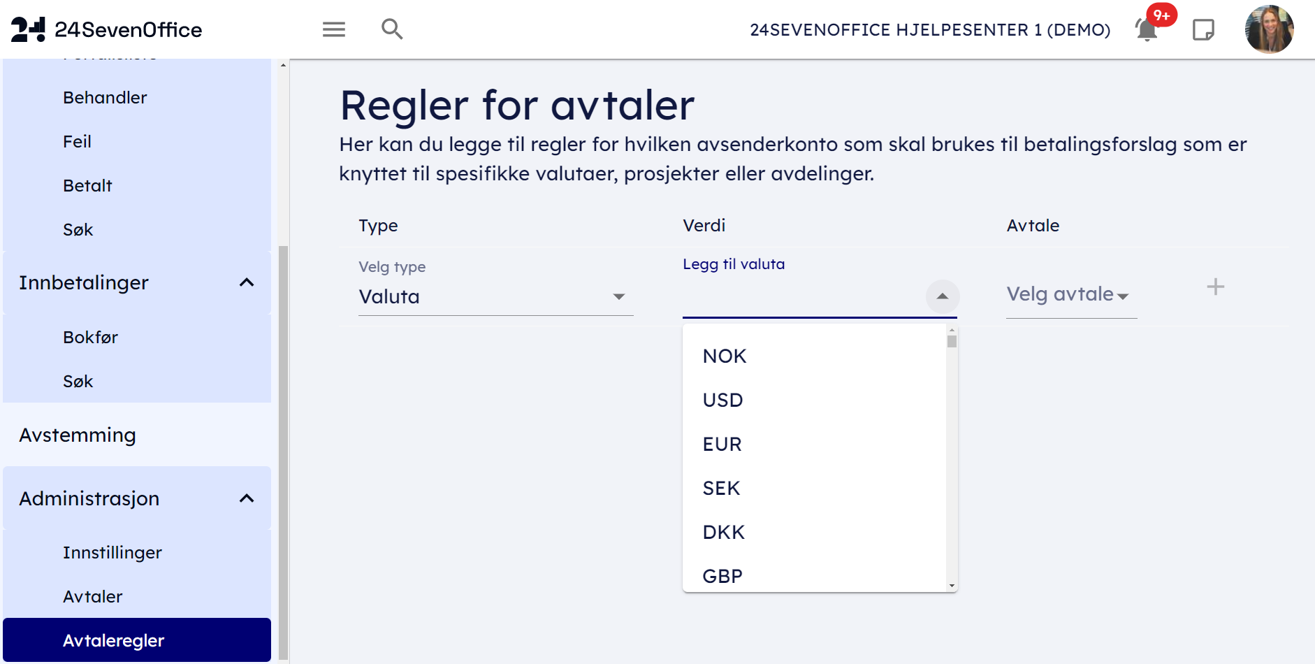Open the Velg avtale dropdown

(x=1070, y=295)
